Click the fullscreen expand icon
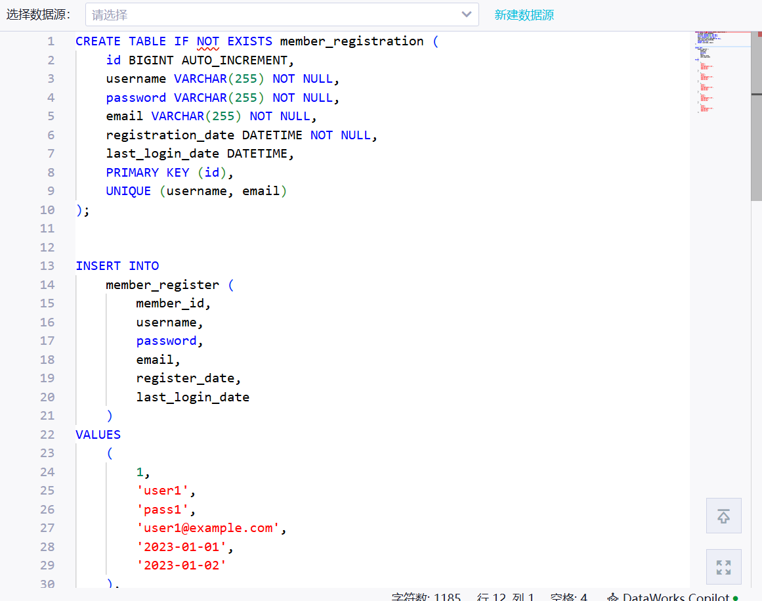The width and height of the screenshot is (762, 601). pos(723,566)
